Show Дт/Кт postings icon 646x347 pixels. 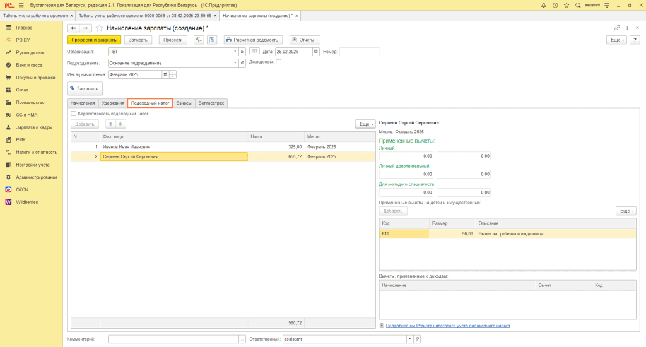click(199, 40)
